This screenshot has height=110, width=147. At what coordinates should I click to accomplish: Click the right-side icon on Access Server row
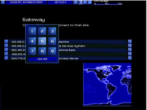[x=130, y=58]
